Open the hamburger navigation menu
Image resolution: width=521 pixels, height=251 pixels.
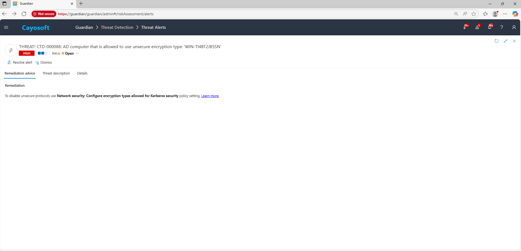pos(6,27)
